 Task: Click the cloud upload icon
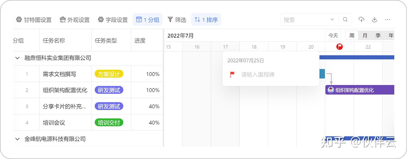click(x=361, y=19)
